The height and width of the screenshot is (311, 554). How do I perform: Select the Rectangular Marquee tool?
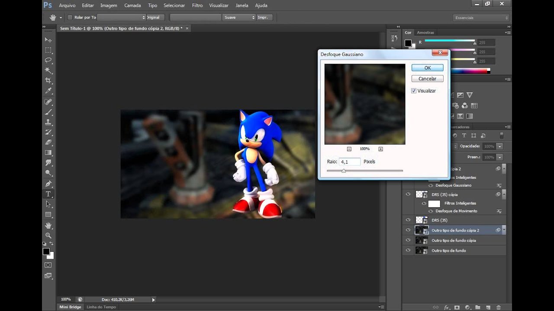48,50
